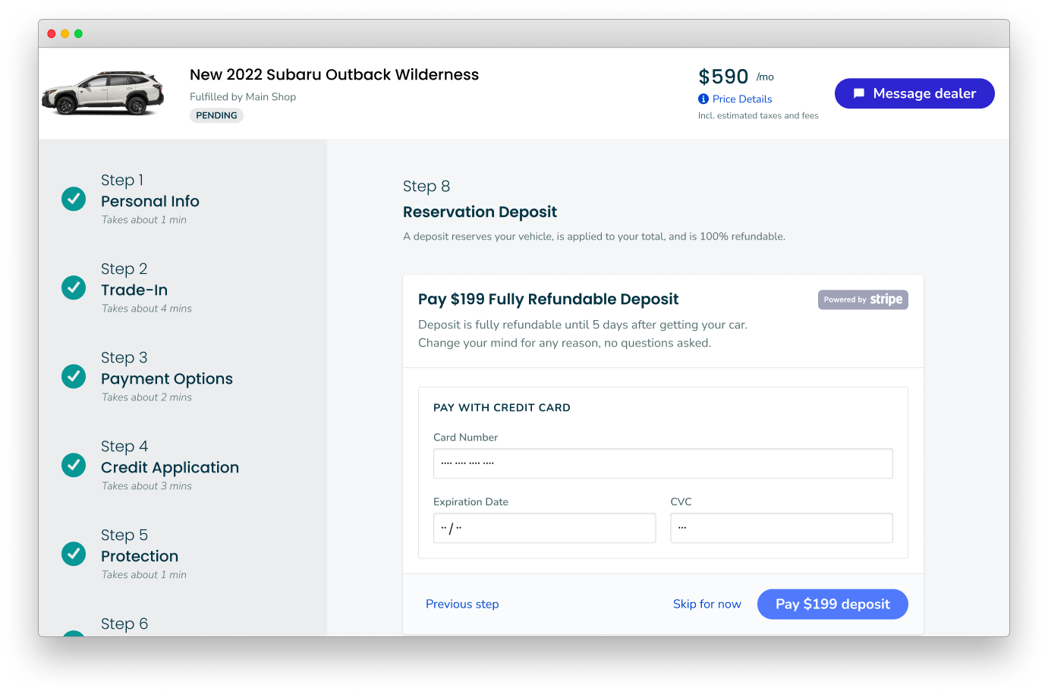
Task: Select the Protection step in sidebar
Action: pos(140,556)
